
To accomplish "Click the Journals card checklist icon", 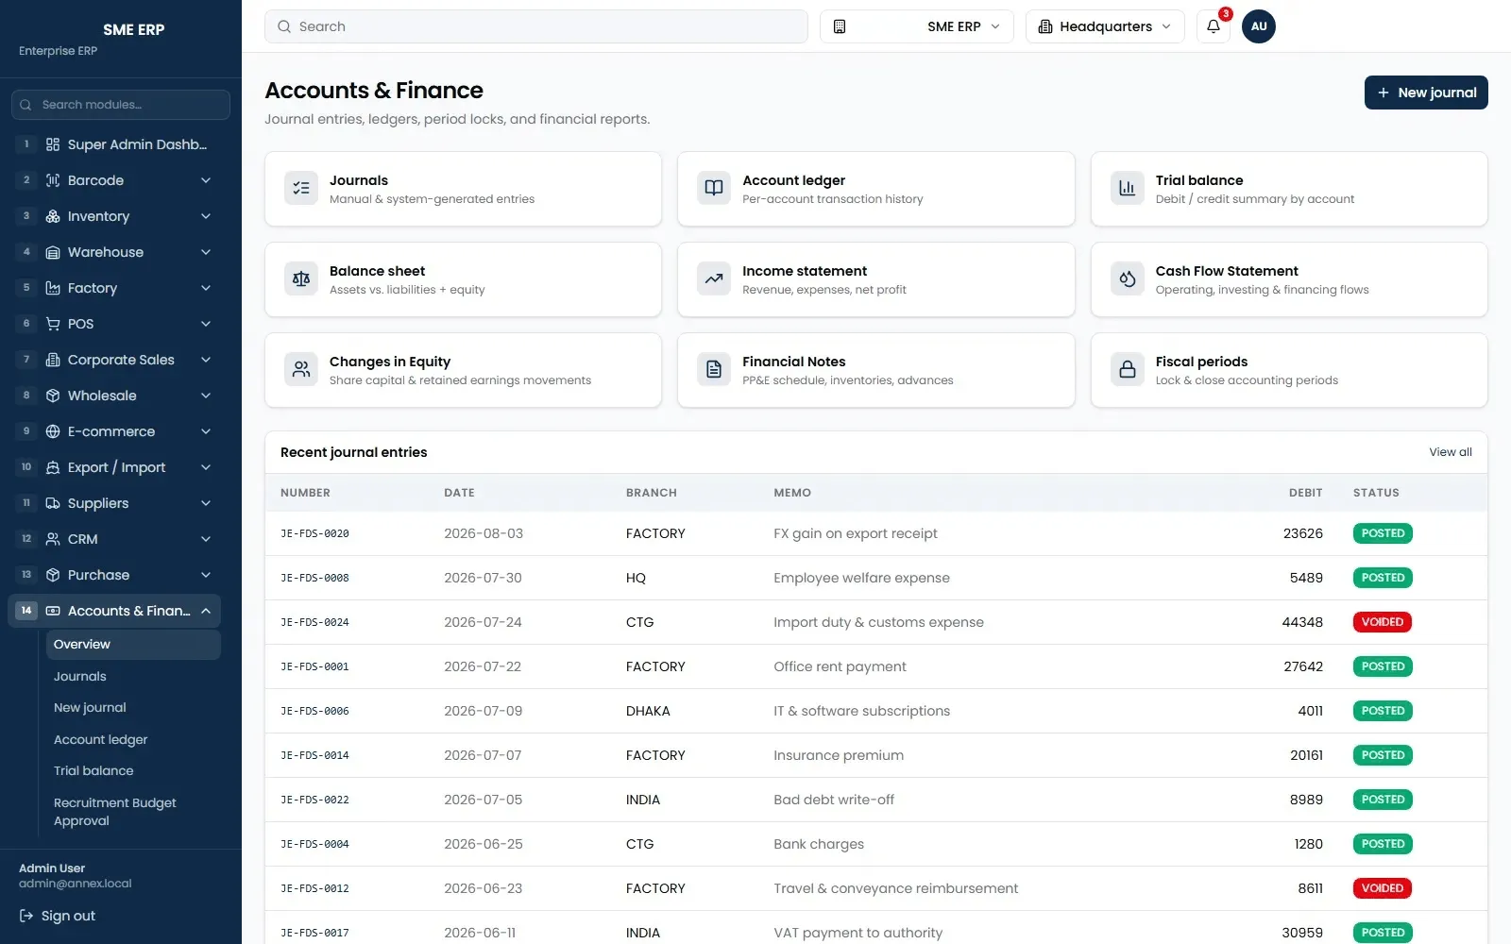I will (x=301, y=188).
